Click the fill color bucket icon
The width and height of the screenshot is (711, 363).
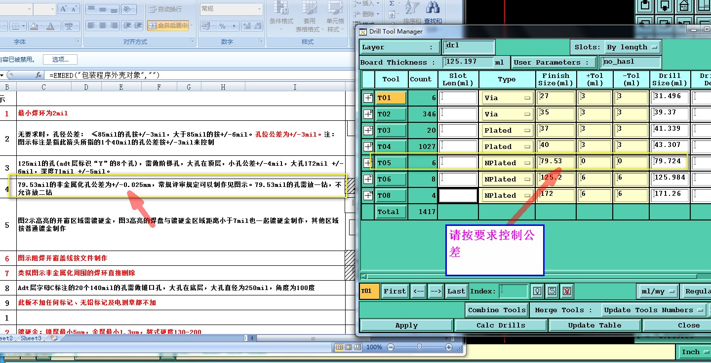[34, 26]
